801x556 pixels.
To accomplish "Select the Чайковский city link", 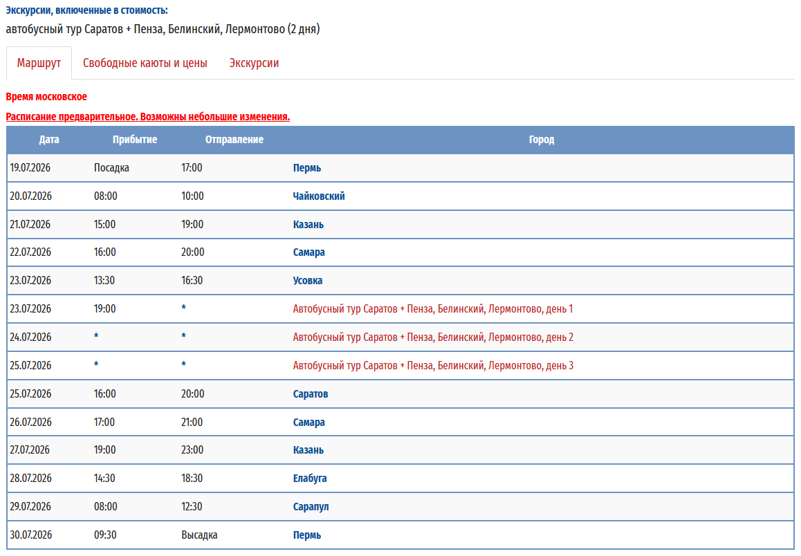I will (318, 196).
